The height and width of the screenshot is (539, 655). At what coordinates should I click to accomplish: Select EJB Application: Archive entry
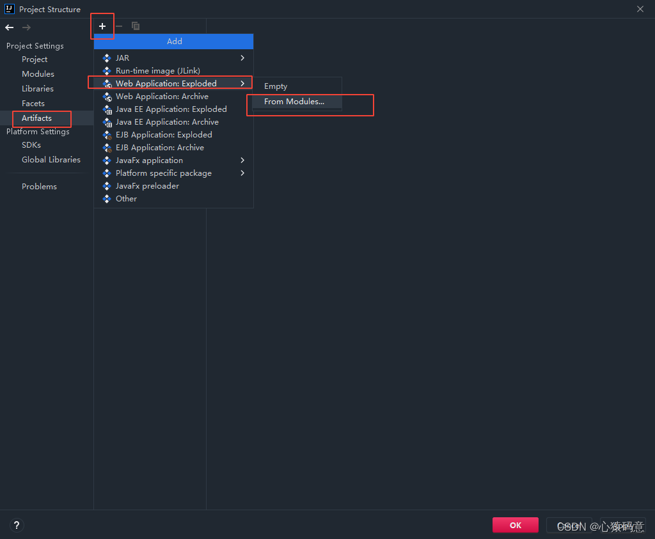click(x=173, y=148)
